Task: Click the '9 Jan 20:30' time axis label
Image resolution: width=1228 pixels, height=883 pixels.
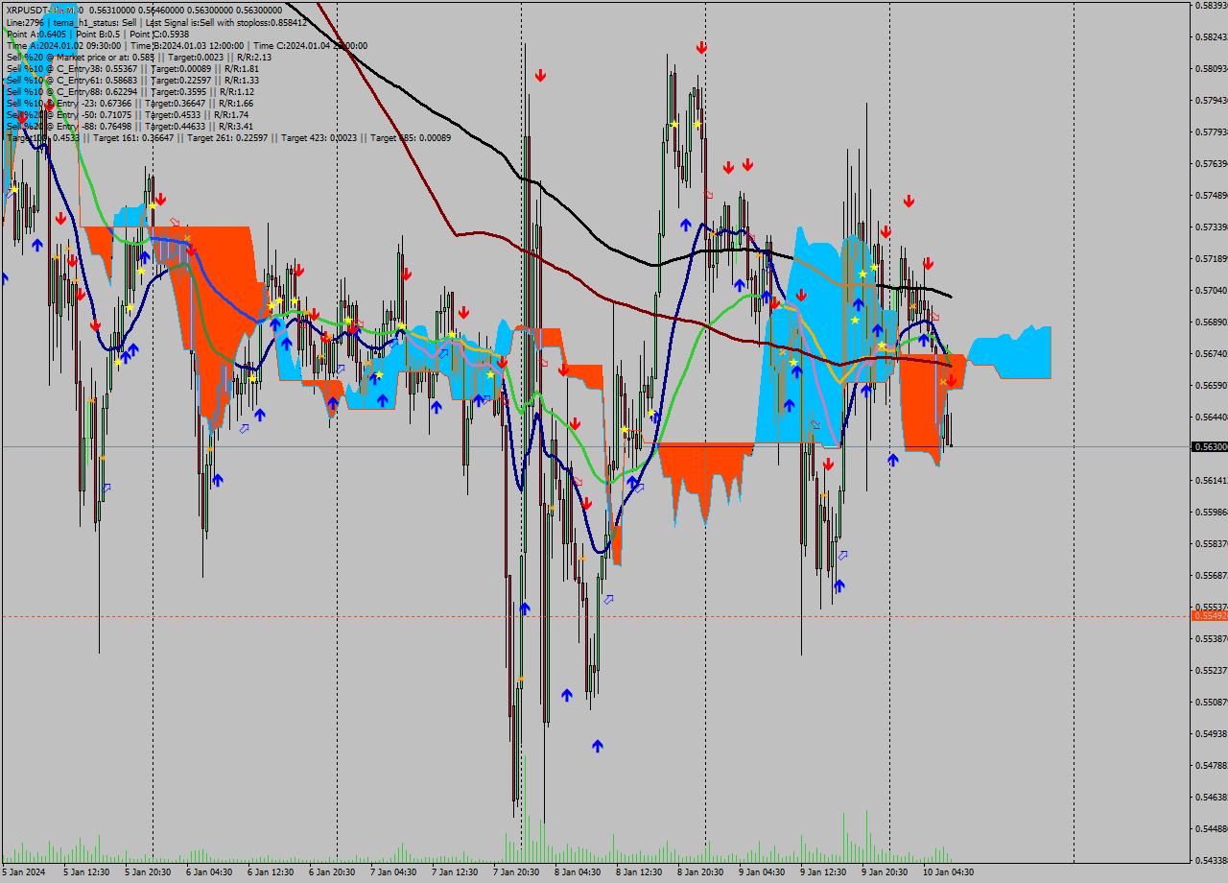Action: tap(884, 872)
